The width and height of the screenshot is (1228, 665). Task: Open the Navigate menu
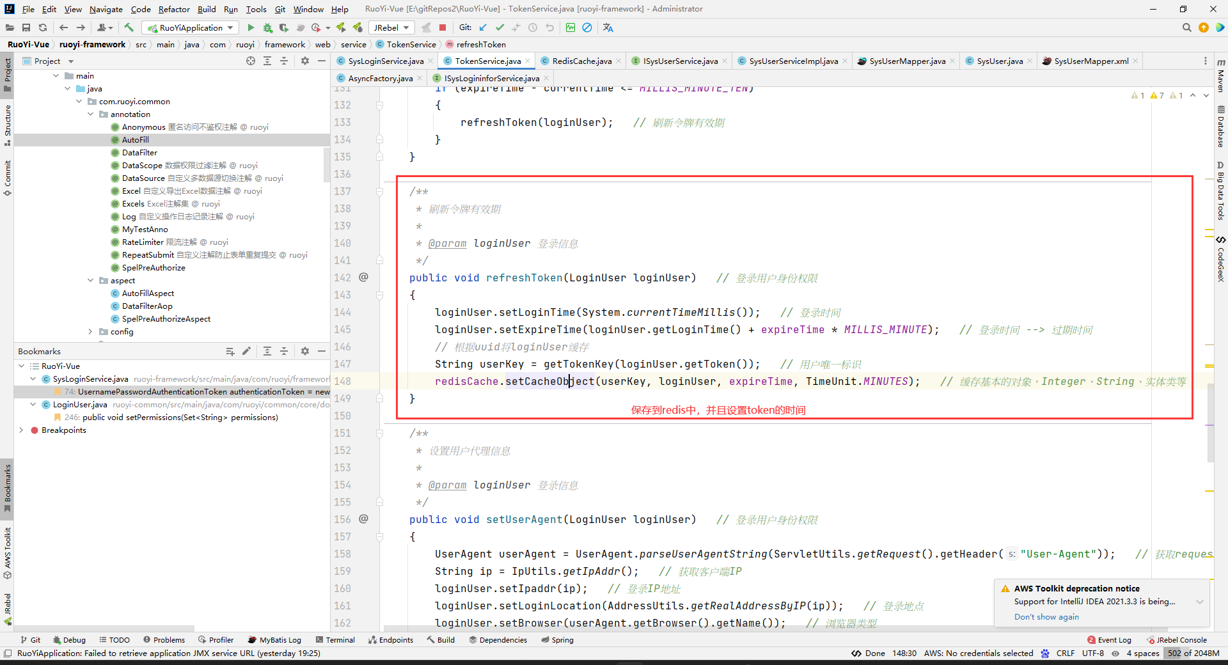pos(106,9)
